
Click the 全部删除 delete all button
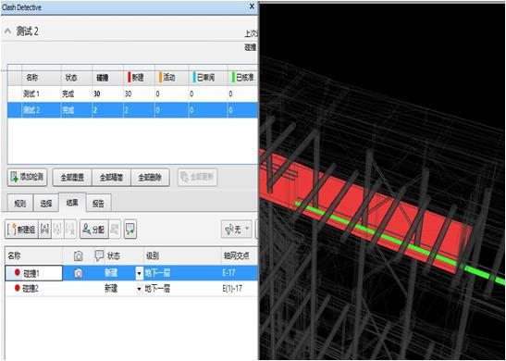150,178
